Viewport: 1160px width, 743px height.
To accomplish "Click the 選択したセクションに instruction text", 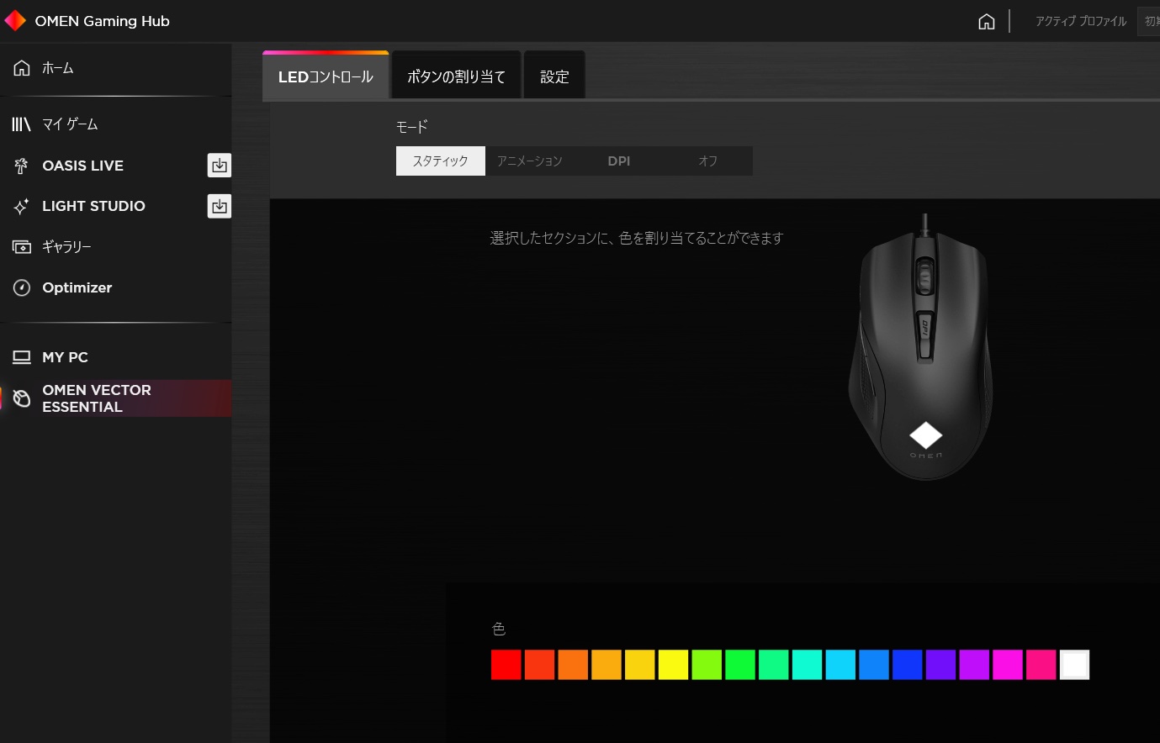I will coord(636,239).
